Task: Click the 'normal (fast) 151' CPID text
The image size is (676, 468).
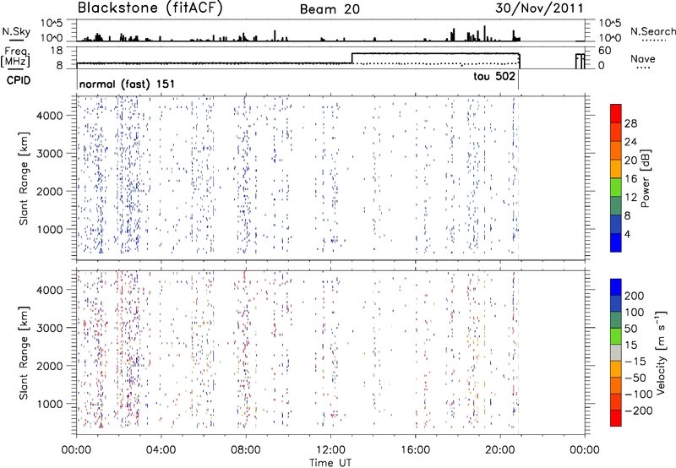Action: pyautogui.click(x=128, y=84)
